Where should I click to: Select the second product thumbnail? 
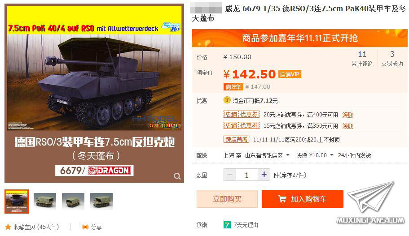point(45,202)
